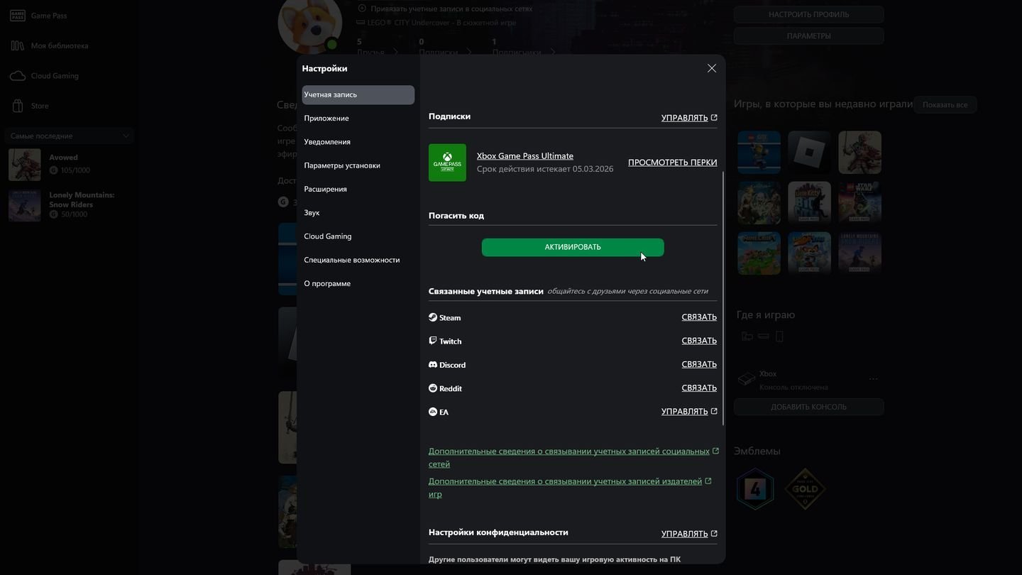Click the Добавить консоль button
Screen dimensions: 1022x575
tap(808, 407)
